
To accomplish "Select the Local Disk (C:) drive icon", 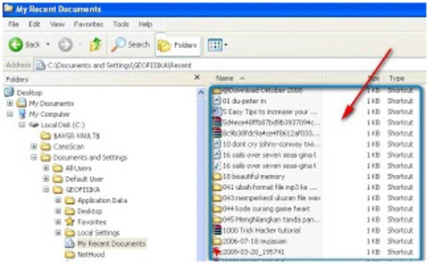I will click(x=34, y=125).
